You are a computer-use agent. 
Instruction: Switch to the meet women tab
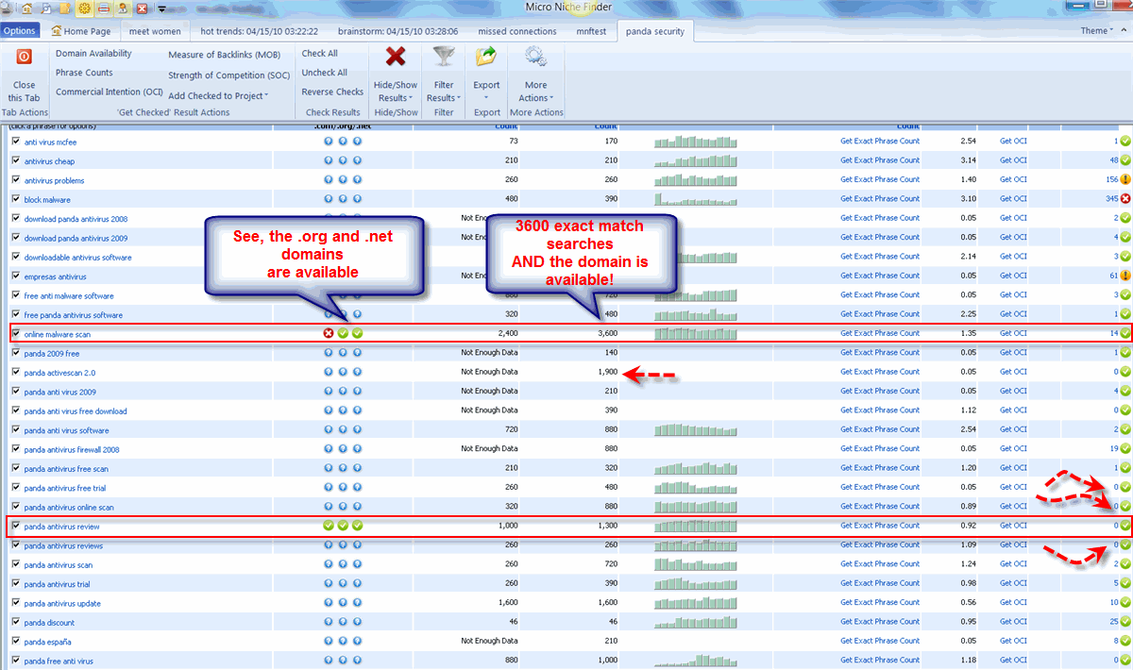click(155, 31)
